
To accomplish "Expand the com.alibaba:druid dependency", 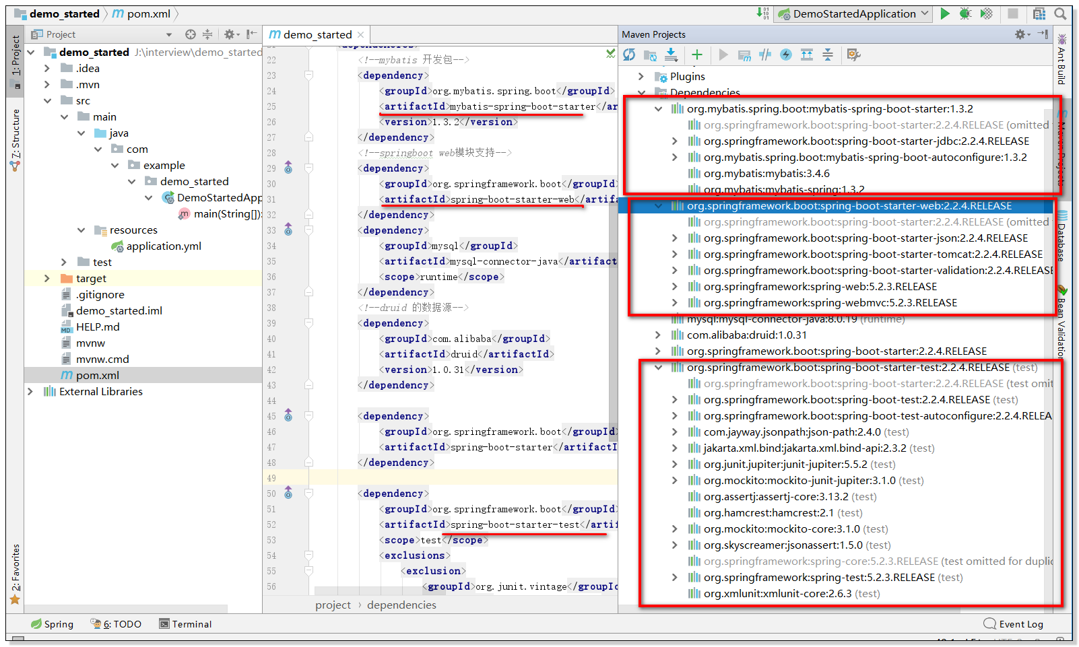I will [x=658, y=335].
